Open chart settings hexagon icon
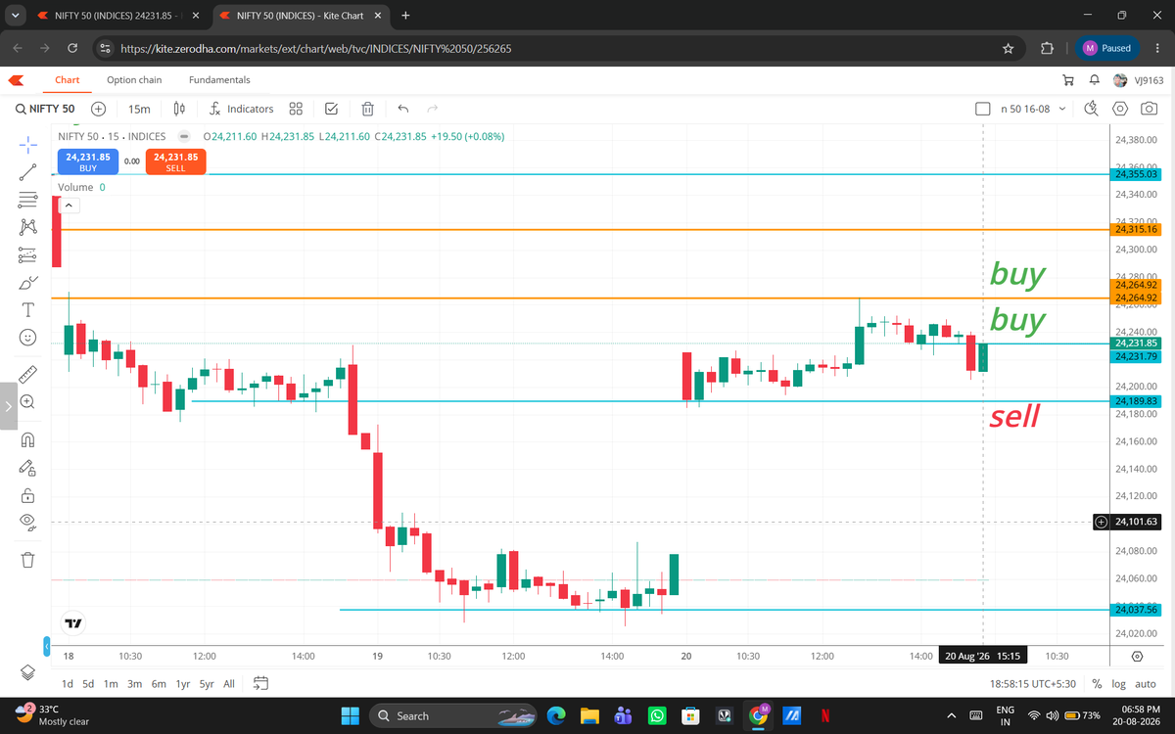Screen dimensions: 1175x734 [1120, 109]
